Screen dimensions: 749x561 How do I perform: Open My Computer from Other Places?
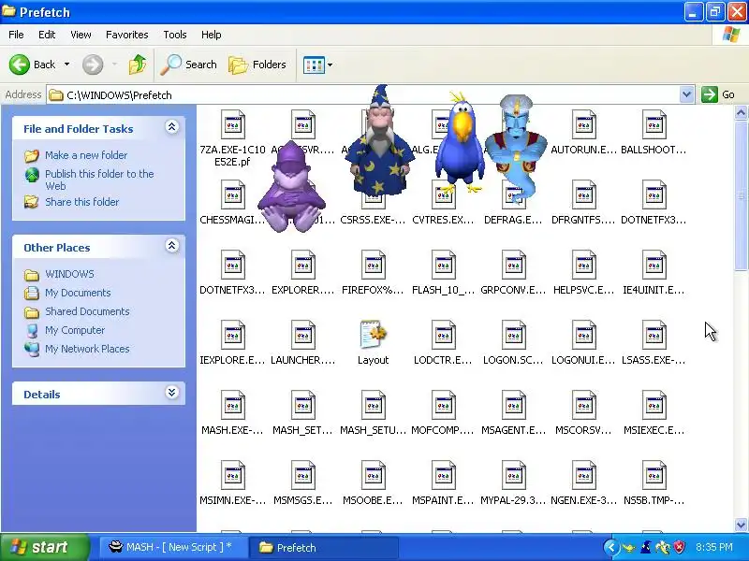pos(75,330)
